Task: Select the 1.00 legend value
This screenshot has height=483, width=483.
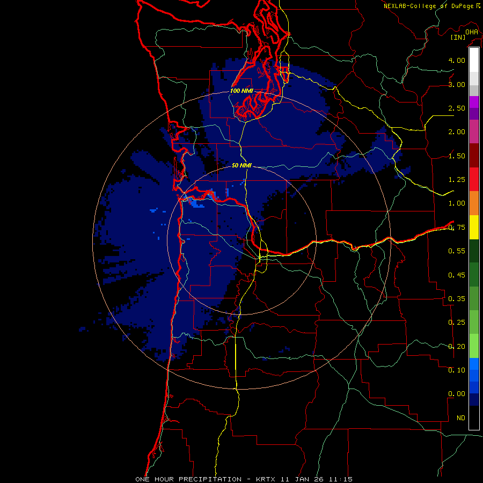Action: pos(457,203)
